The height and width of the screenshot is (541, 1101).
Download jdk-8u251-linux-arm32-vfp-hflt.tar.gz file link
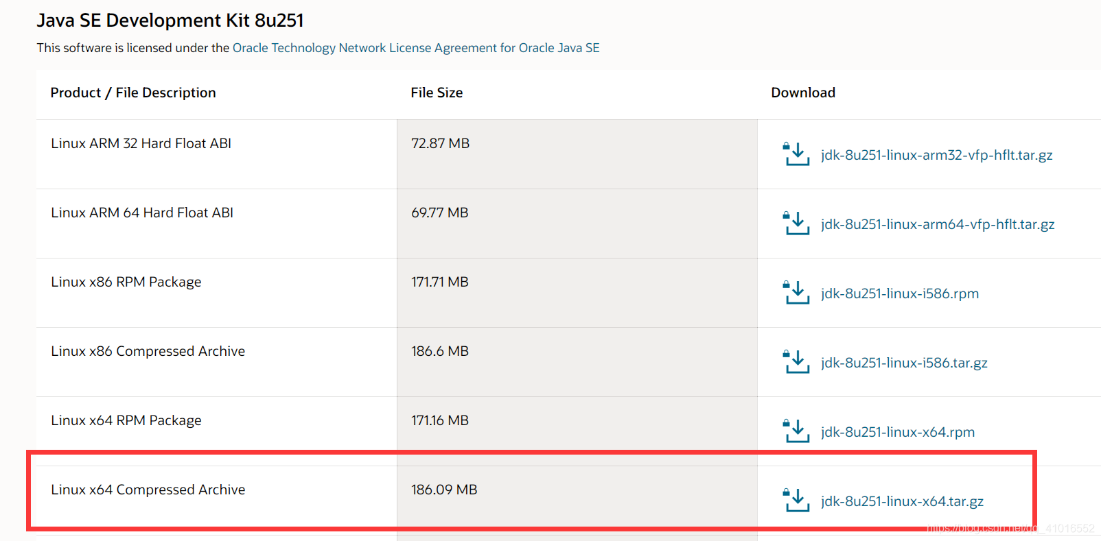(936, 155)
